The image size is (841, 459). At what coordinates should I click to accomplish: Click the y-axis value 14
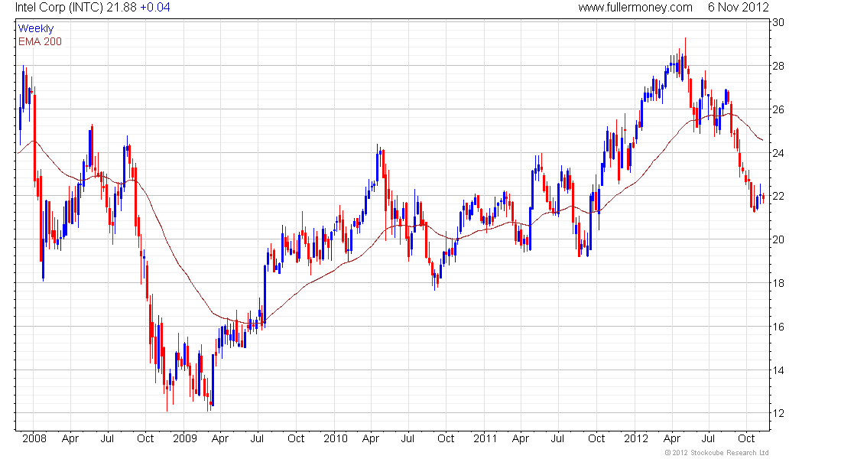(778, 370)
